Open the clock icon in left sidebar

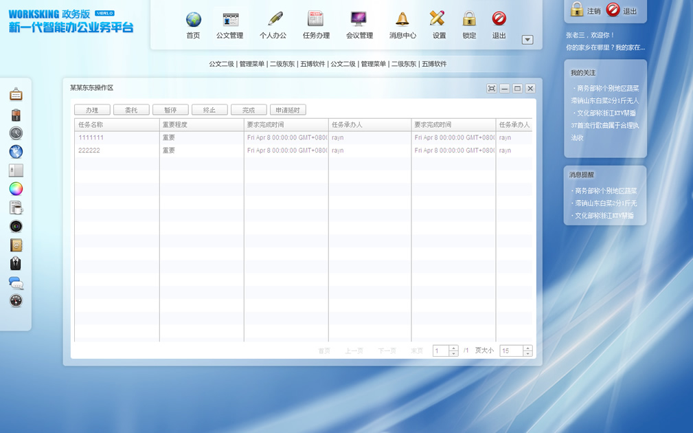point(16,133)
